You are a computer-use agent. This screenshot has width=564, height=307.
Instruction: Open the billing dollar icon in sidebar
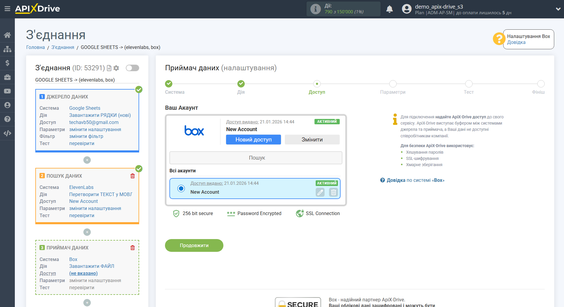pos(7,63)
